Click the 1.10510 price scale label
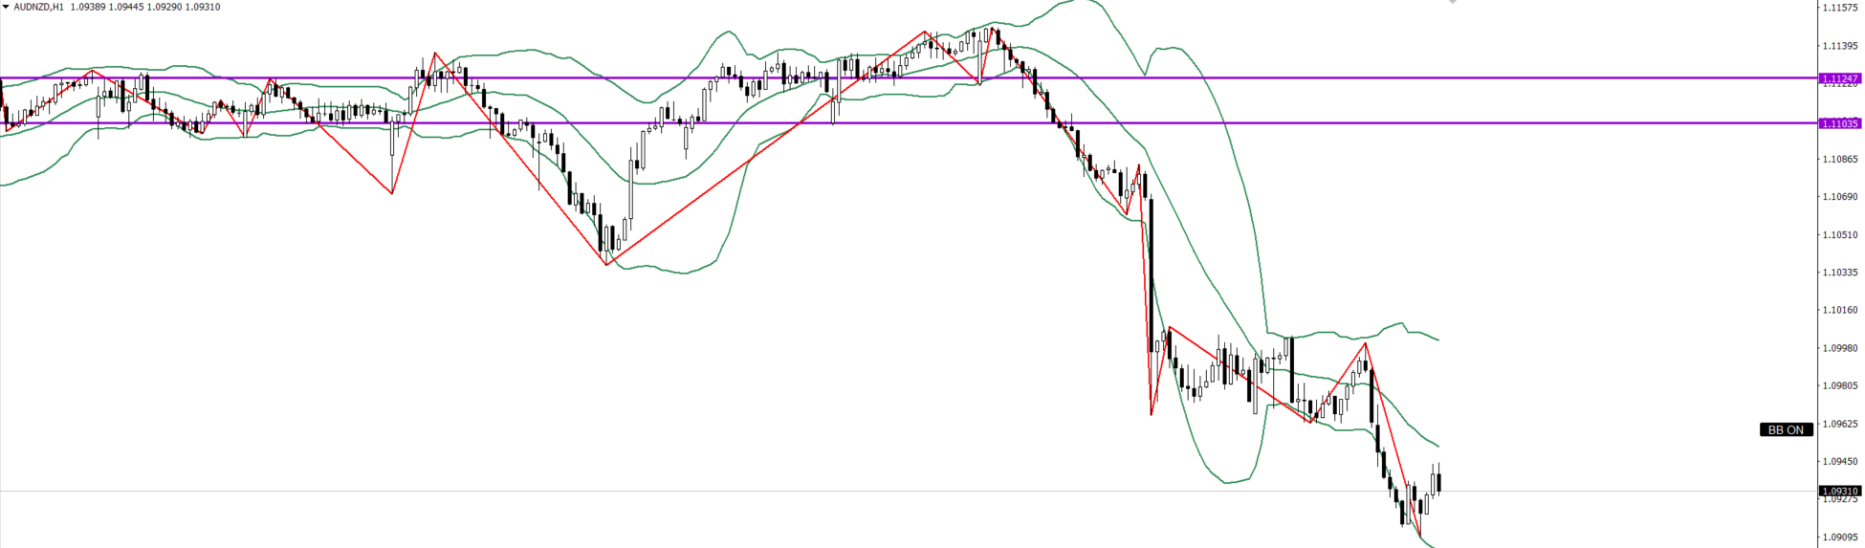 click(x=1840, y=234)
